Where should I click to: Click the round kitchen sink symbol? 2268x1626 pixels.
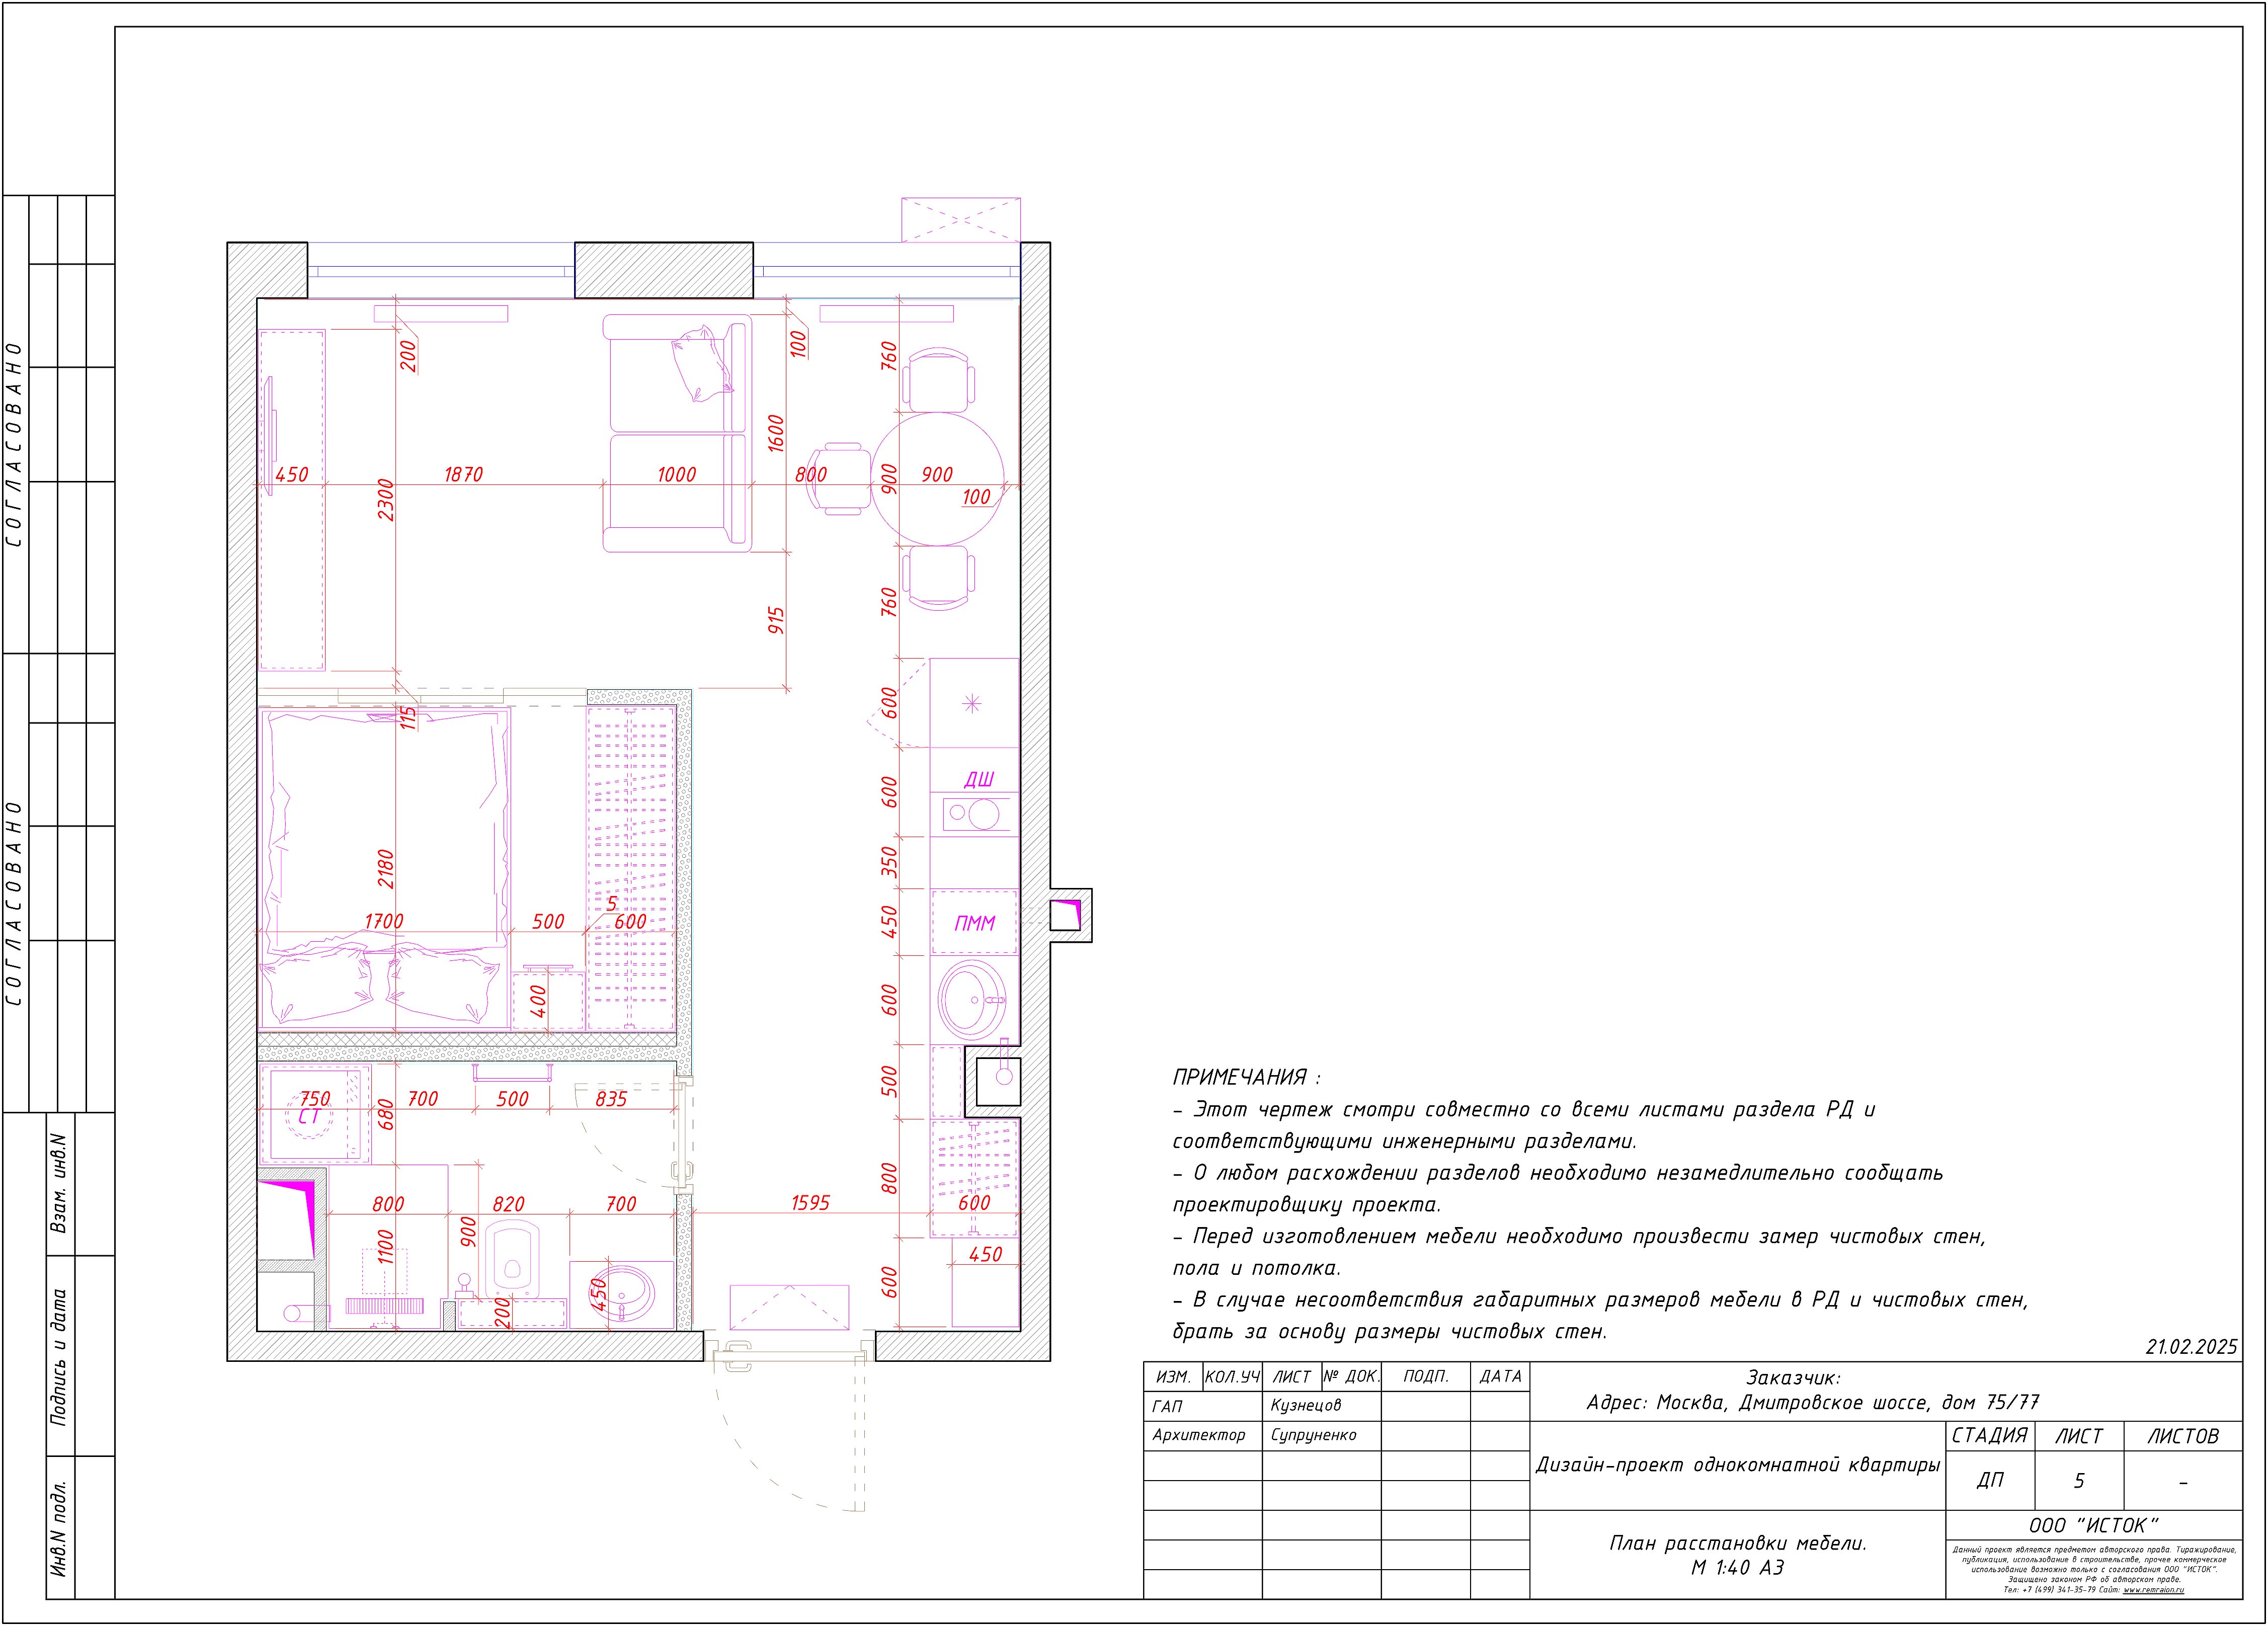pyautogui.click(x=972, y=999)
